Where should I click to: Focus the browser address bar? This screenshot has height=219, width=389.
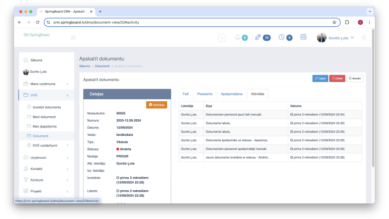[x=191, y=22]
